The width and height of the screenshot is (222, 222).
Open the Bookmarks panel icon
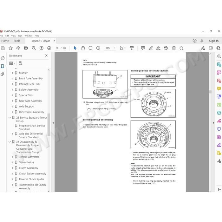click(3, 66)
